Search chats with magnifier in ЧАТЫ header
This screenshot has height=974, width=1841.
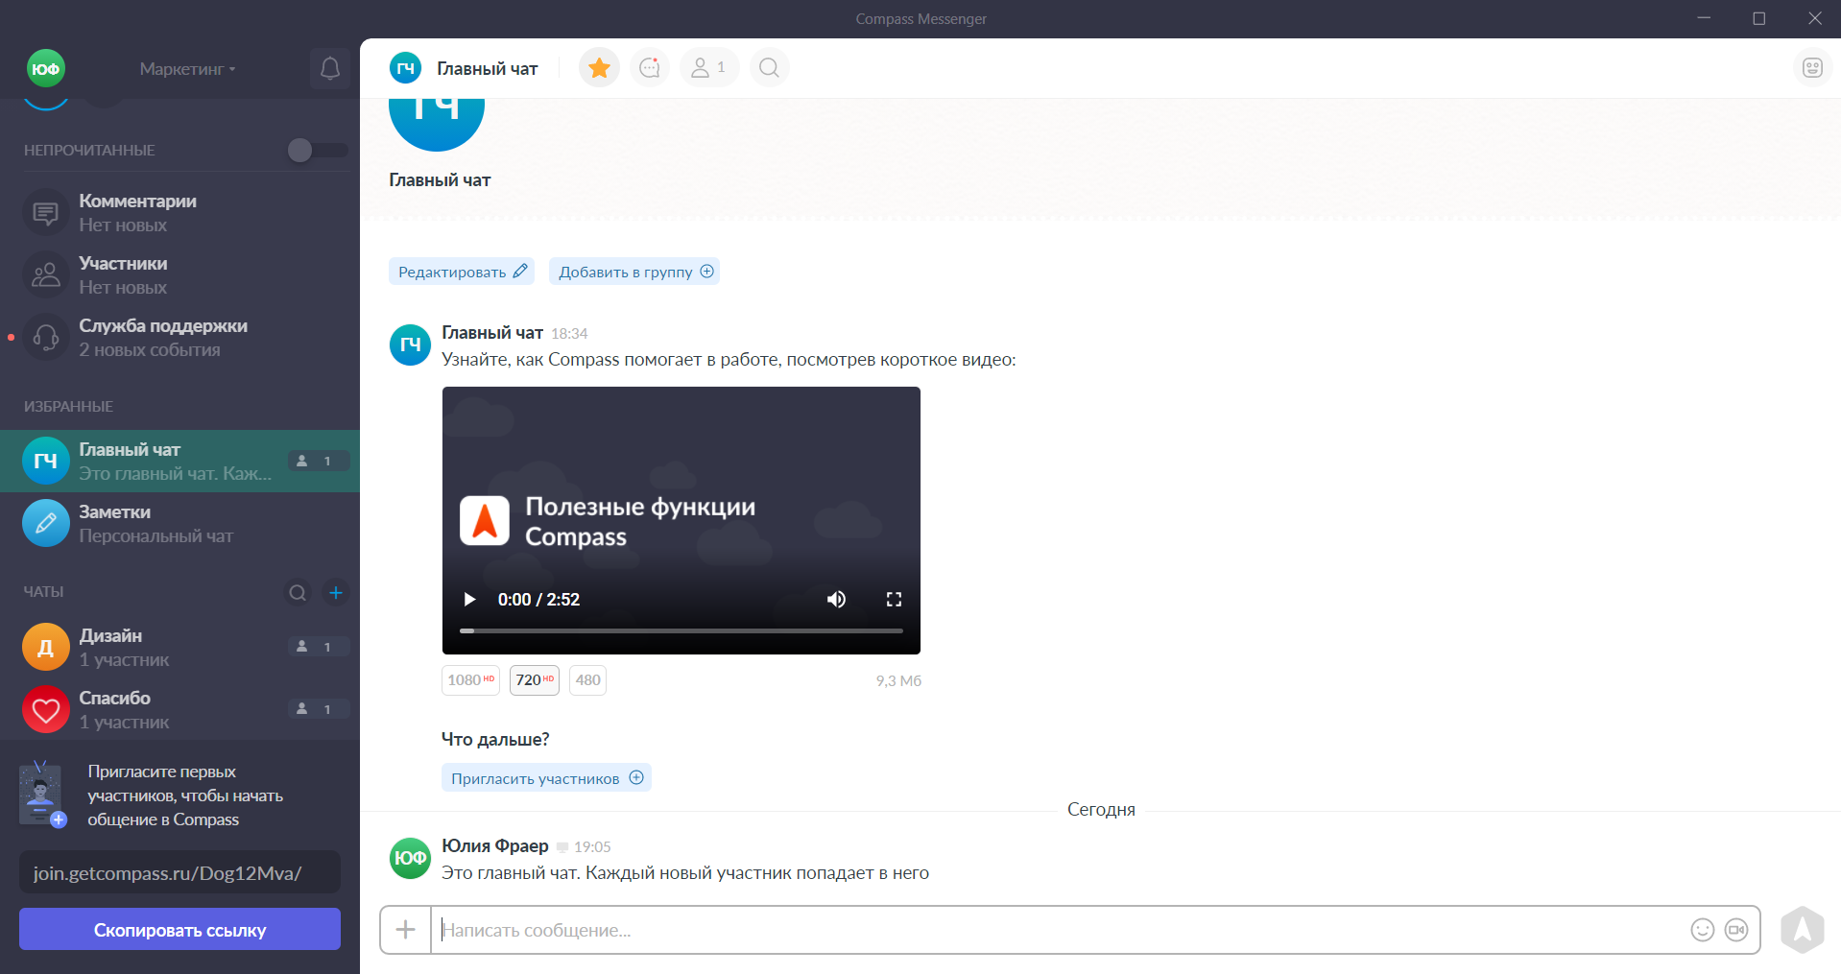pyautogui.click(x=298, y=592)
